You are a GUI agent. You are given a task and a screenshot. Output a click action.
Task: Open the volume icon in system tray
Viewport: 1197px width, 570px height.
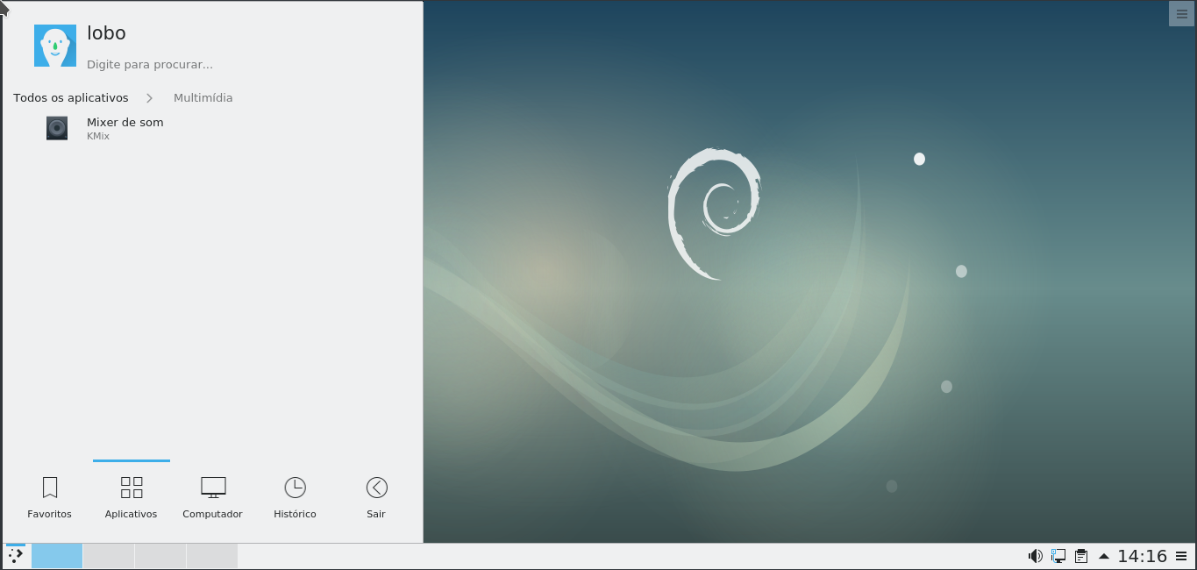pos(1036,555)
